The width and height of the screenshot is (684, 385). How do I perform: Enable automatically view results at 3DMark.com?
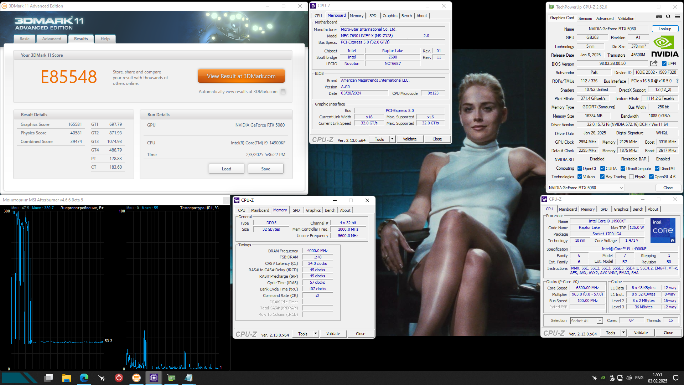283,92
